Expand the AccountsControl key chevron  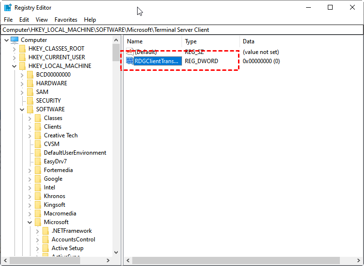point(37,240)
